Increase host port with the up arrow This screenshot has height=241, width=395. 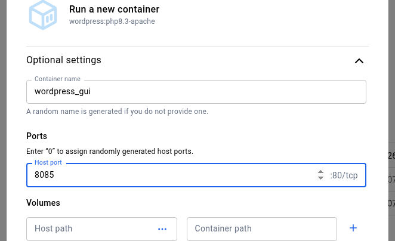(321, 172)
